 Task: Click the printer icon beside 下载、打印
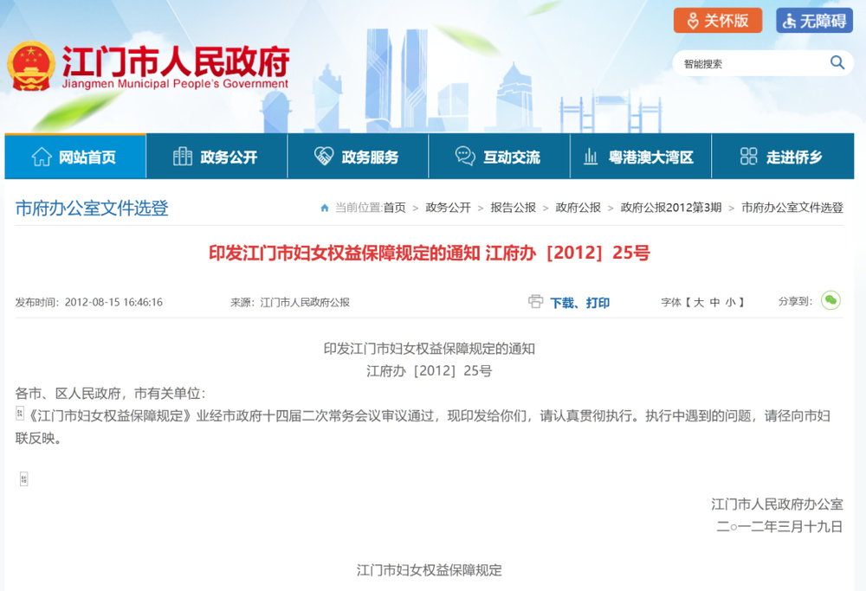click(536, 302)
